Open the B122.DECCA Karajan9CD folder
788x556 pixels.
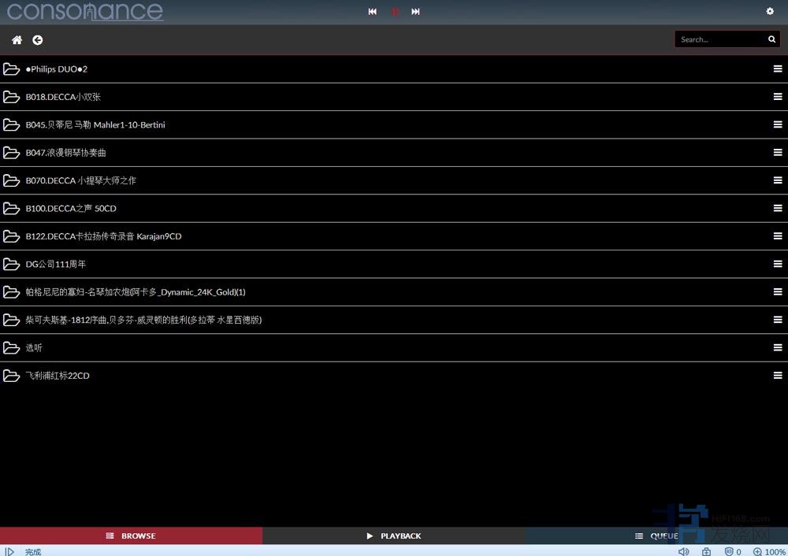pos(103,236)
